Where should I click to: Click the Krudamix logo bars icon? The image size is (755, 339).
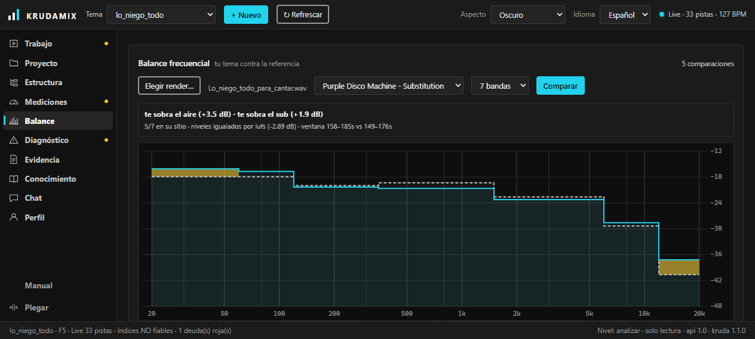14,15
